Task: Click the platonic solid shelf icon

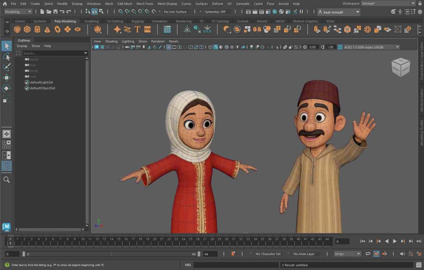Action: tap(97, 29)
